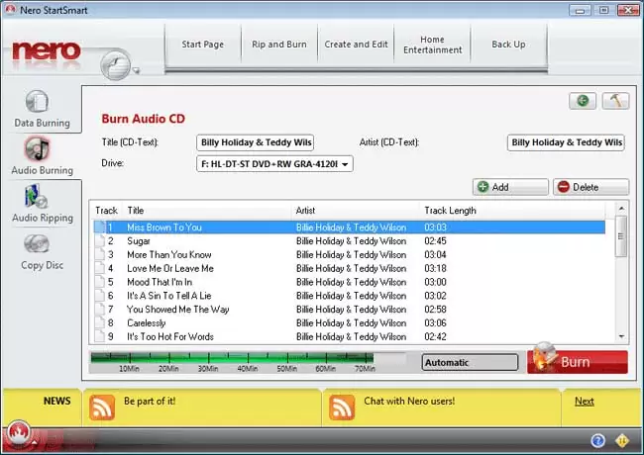
Task: Open the Automatic disc type dropdown
Action: [x=470, y=362]
